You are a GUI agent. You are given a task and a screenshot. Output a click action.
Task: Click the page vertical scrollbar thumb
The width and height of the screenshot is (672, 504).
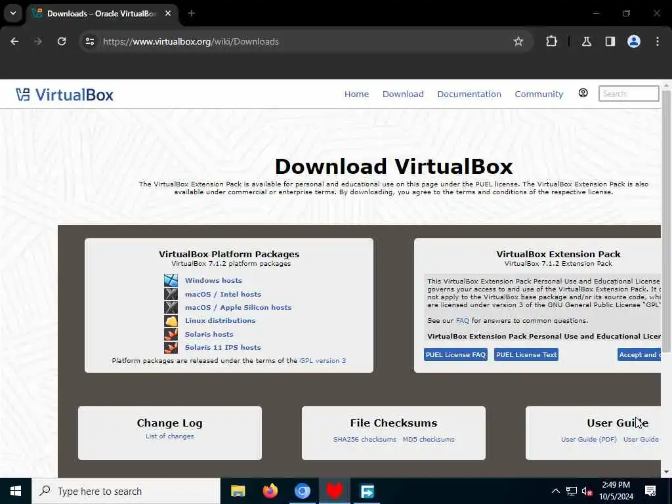coord(666,220)
